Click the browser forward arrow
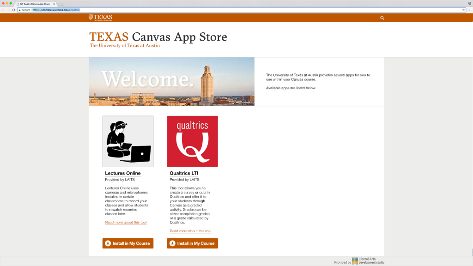 tap(8, 10)
